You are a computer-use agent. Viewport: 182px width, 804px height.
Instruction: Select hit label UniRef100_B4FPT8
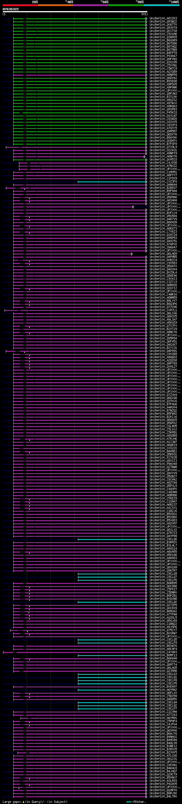163,53
